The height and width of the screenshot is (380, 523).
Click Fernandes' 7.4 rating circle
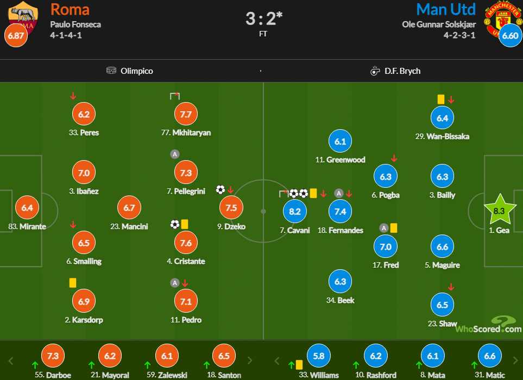[340, 211]
